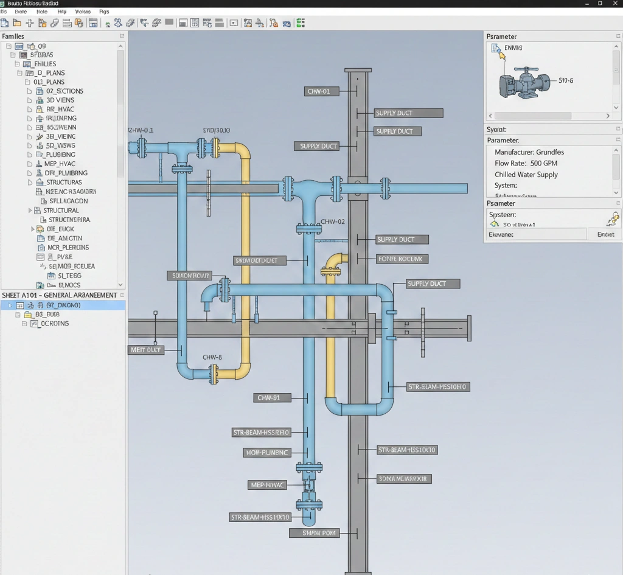Click the green table icon at the toolbar end
This screenshot has height=575, width=623.
pos(301,23)
